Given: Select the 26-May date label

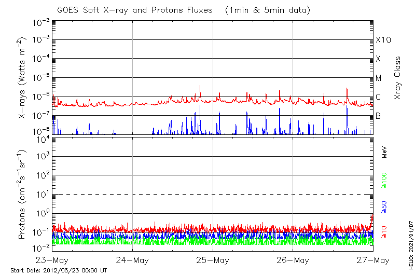Looking at the screenshot, I should tap(293, 259).
